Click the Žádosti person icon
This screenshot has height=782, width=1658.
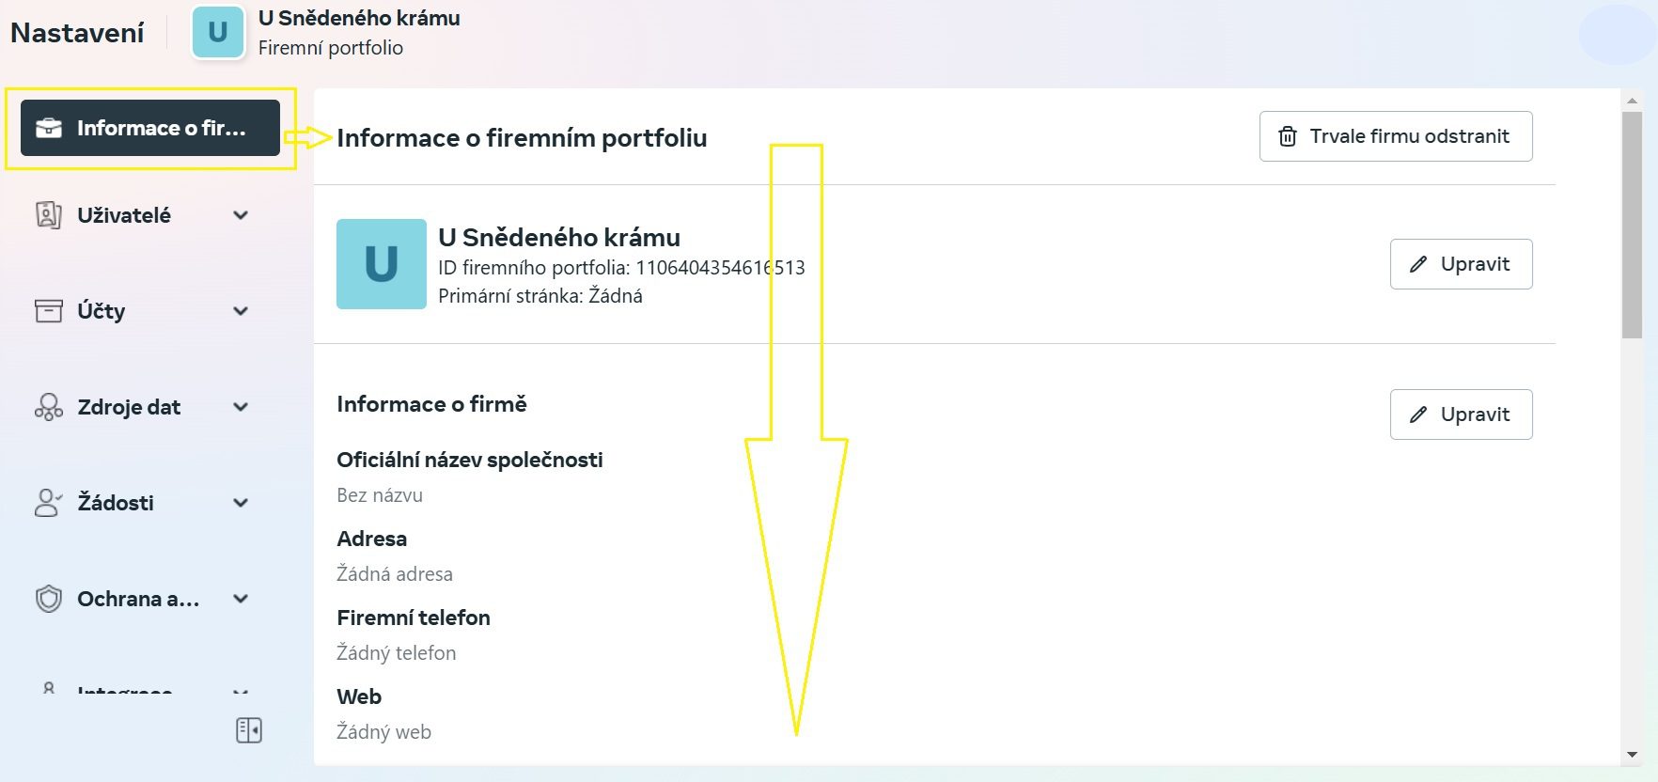tap(48, 503)
